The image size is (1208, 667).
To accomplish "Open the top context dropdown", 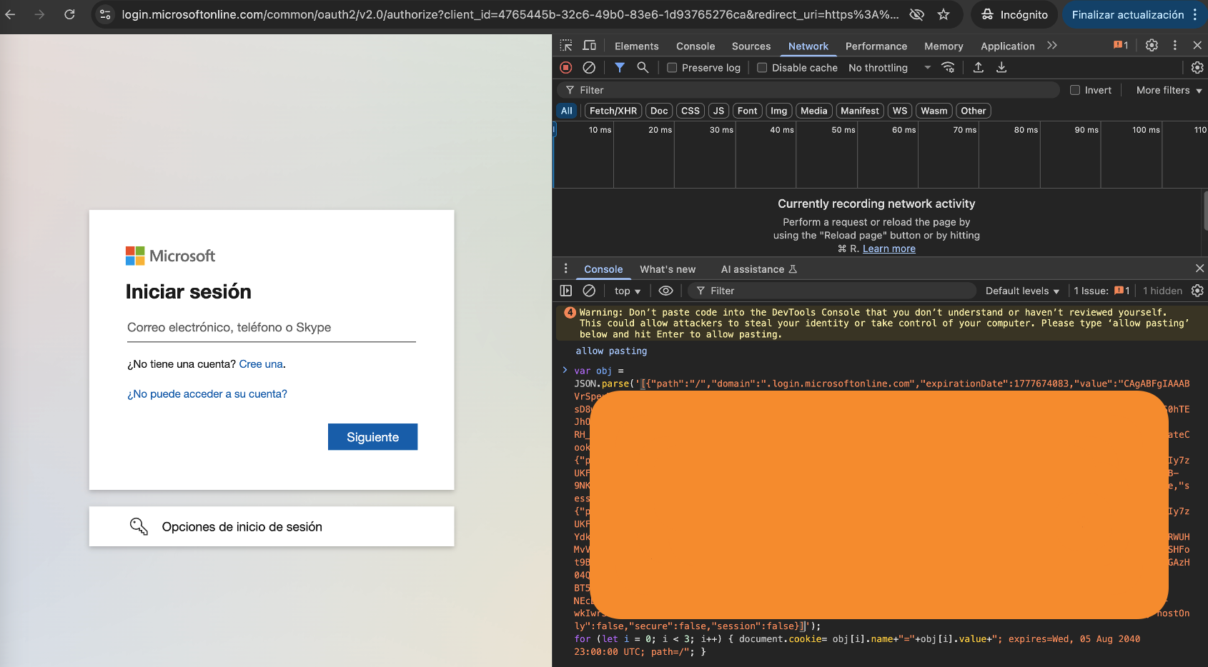I will 628,291.
